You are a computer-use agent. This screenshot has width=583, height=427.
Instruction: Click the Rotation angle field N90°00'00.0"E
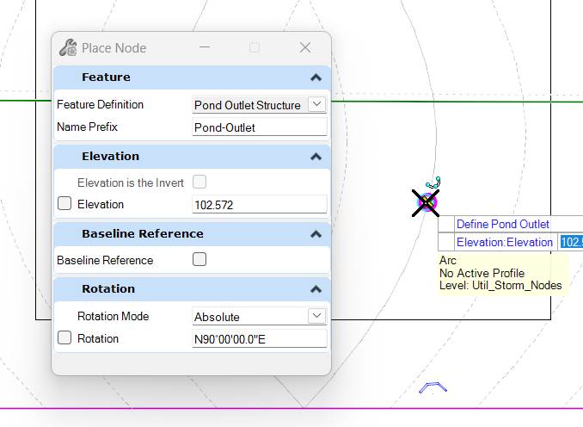coord(260,339)
